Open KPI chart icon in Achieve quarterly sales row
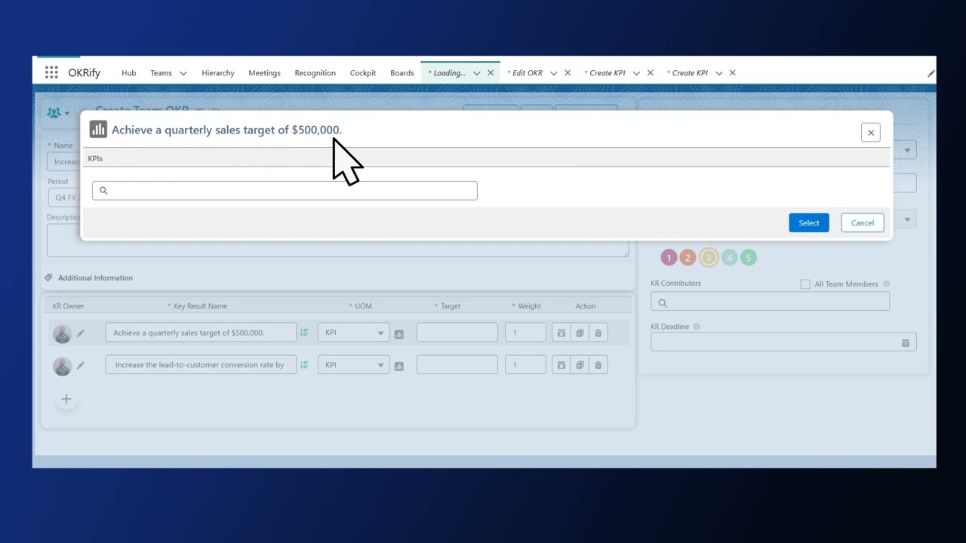 tap(399, 333)
